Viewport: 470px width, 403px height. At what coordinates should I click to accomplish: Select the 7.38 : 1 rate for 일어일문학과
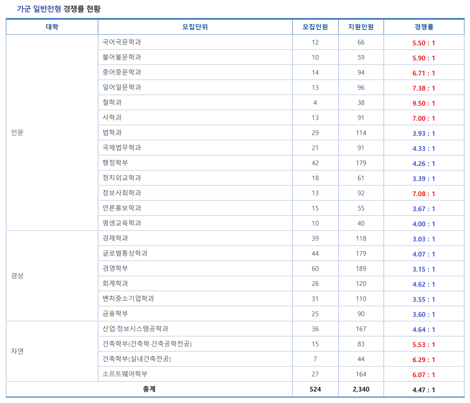424,87
